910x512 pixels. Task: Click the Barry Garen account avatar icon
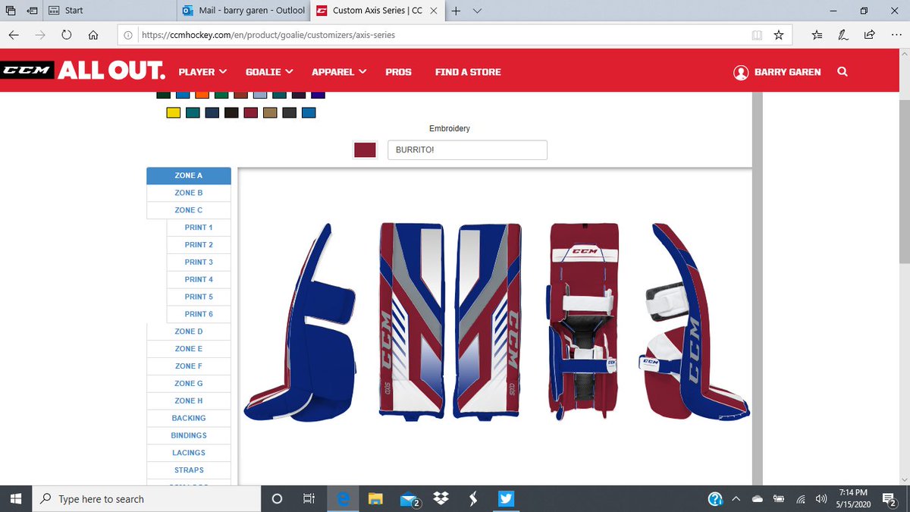click(741, 72)
